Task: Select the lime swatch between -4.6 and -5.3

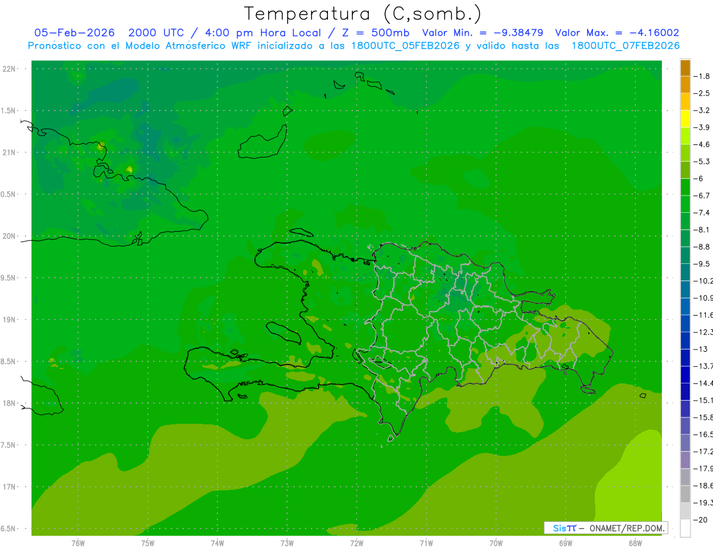Action: tap(685, 153)
